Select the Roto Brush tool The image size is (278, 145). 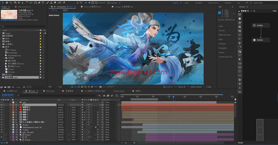tap(60, 3)
